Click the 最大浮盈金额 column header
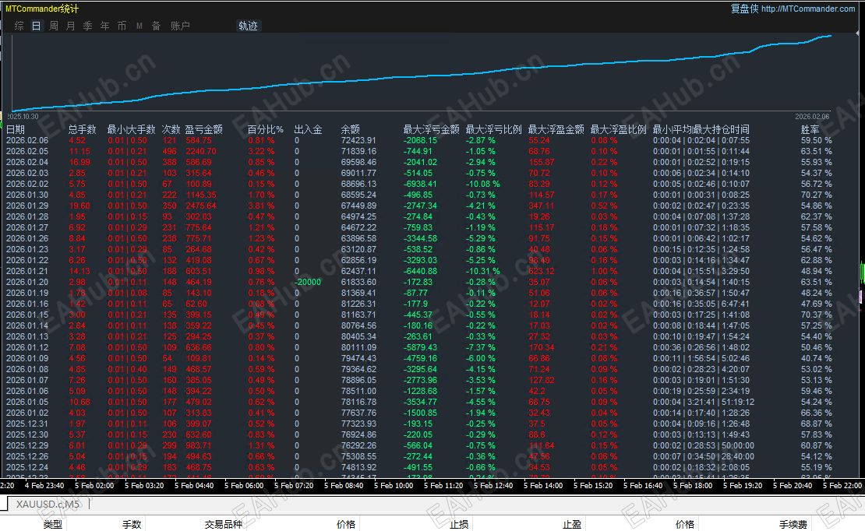This screenshot has height=531, width=865. point(556,129)
